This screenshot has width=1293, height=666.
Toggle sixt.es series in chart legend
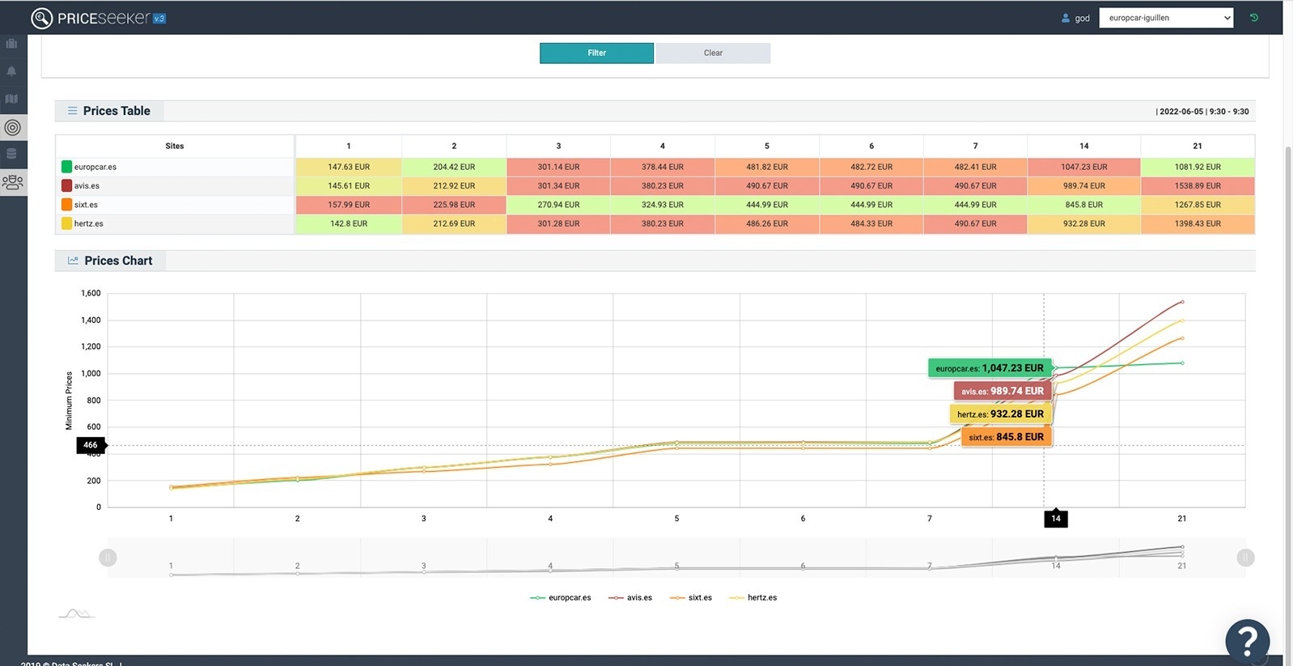[691, 597]
